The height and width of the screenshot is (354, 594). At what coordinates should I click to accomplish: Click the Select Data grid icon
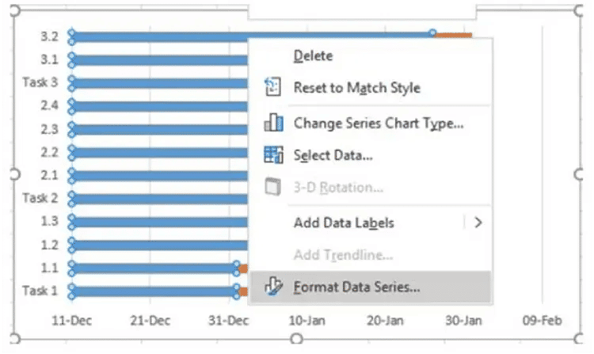point(273,155)
